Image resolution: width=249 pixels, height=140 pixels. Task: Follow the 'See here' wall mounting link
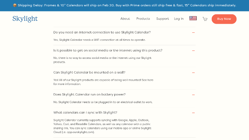pos(148,80)
